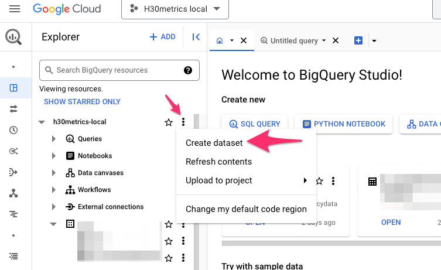The height and width of the screenshot is (270, 441).
Task: Star the h30metrics-local project
Action: [x=169, y=122]
